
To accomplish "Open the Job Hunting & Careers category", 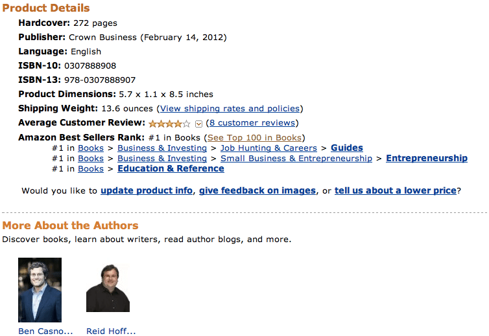I will pos(264,148).
